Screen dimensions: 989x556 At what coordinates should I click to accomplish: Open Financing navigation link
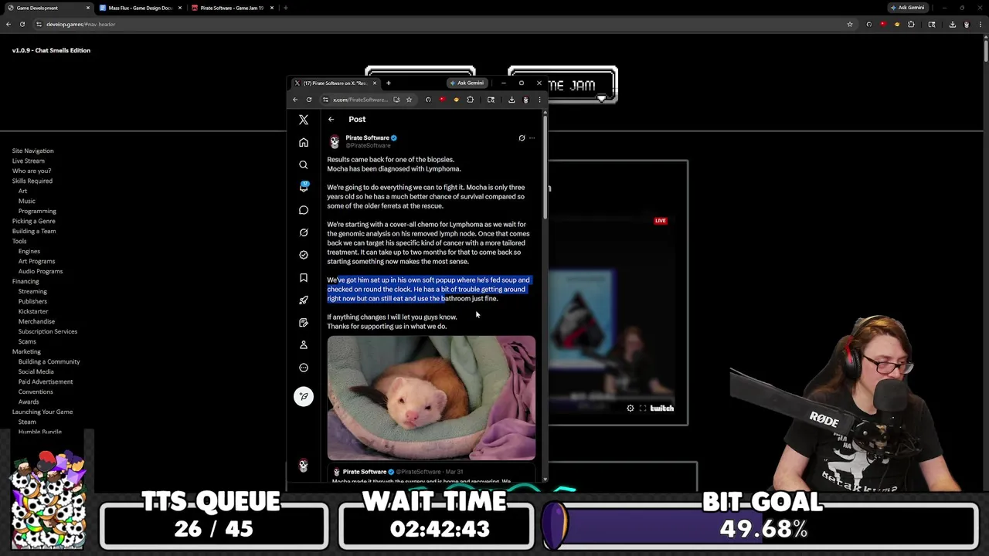point(25,281)
